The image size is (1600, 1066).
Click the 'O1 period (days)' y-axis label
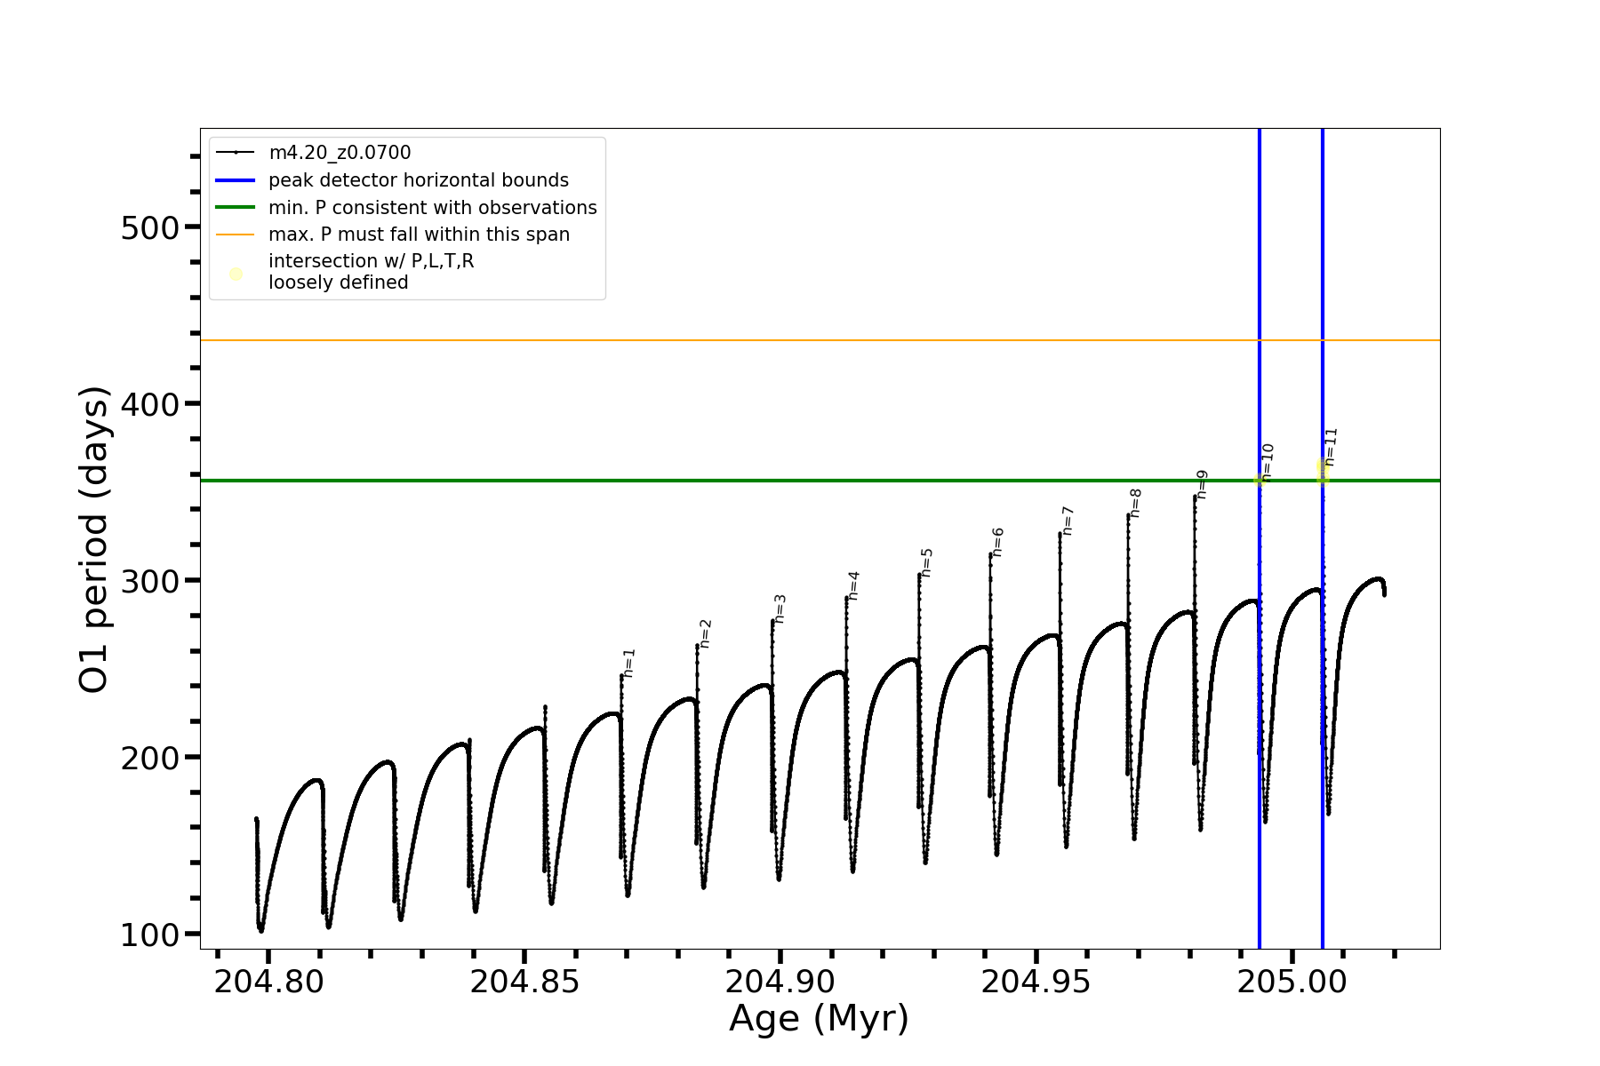(x=94, y=539)
